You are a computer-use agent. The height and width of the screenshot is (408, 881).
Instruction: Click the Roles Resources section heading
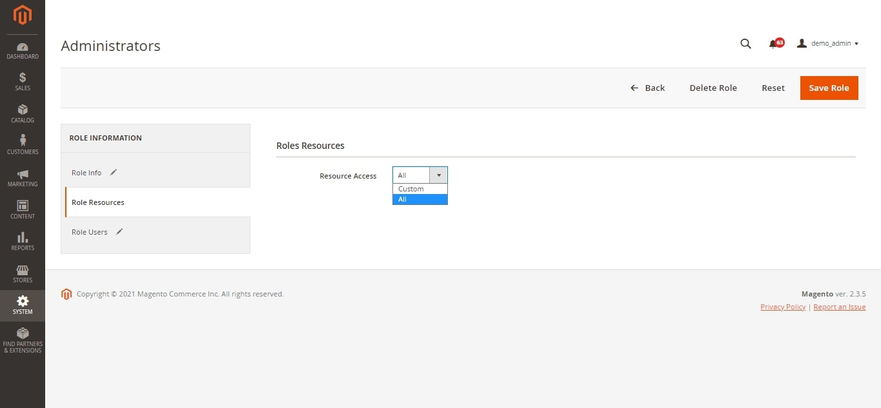pos(310,146)
